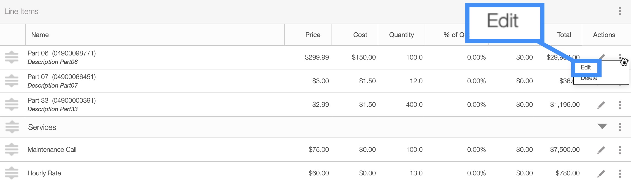631x185 pixels.
Task: Open the three-dot menu for Part 33
Action: coord(620,105)
